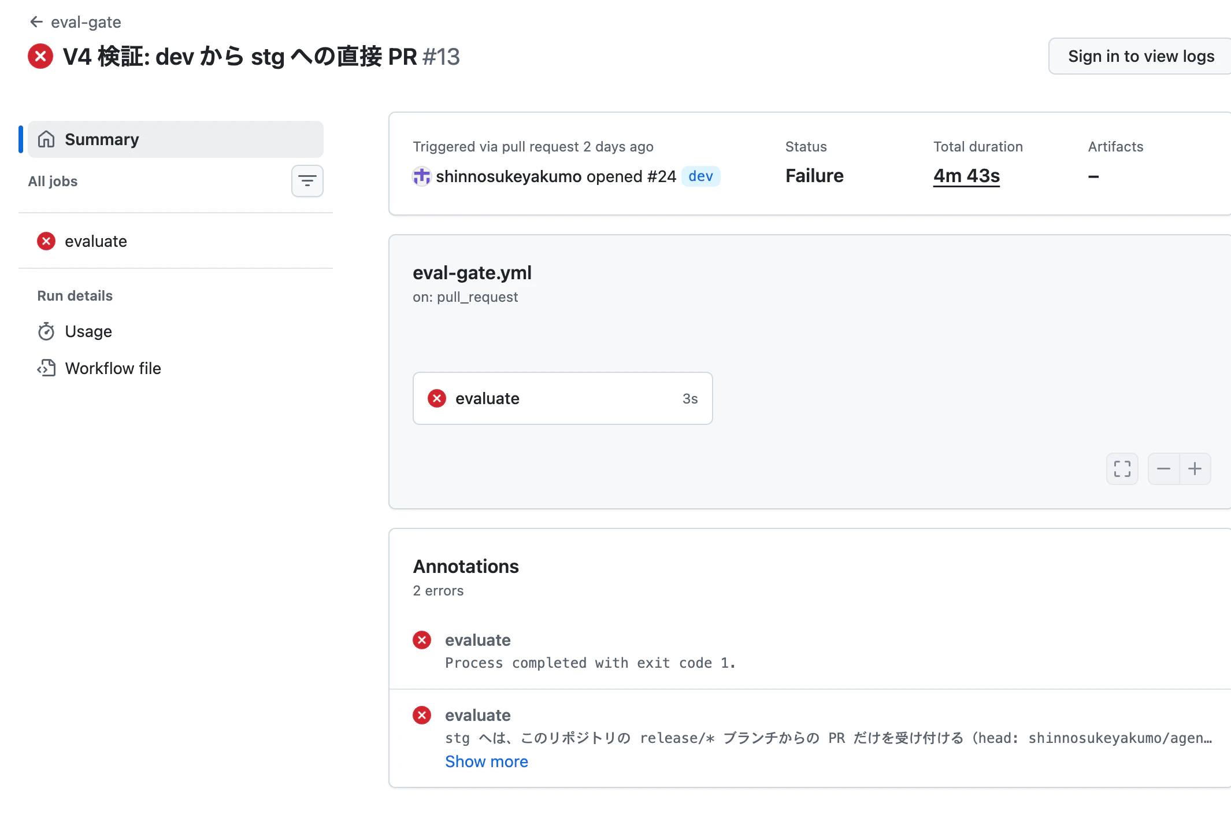Click Sign in to view logs

click(x=1141, y=56)
